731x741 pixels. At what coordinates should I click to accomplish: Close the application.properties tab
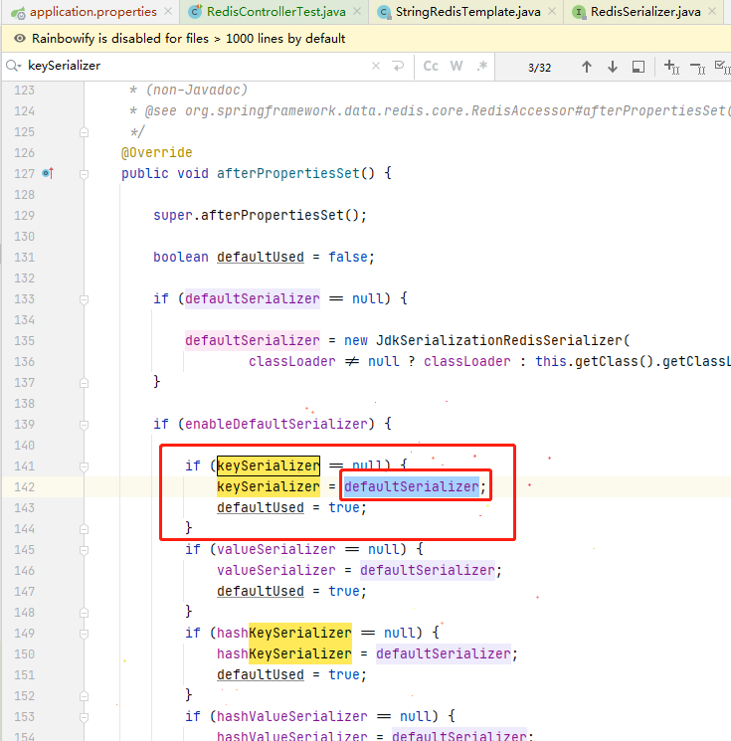pyautogui.click(x=167, y=12)
